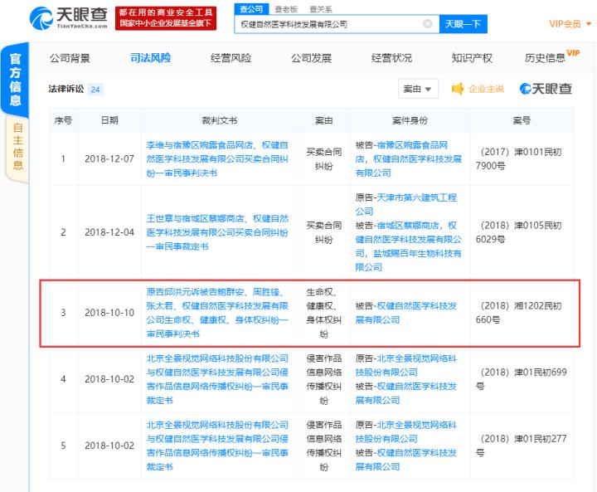The width and height of the screenshot is (597, 492).
Task: Click row 5 plaintiff 北京全景视觉网络科技 link
Action: pyautogui.click(x=405, y=431)
